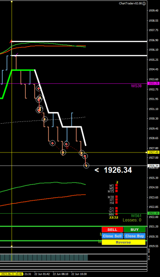Click the top handle of yellow vertical line
The width and height of the screenshot is (160, 277).
[x=12, y=2]
